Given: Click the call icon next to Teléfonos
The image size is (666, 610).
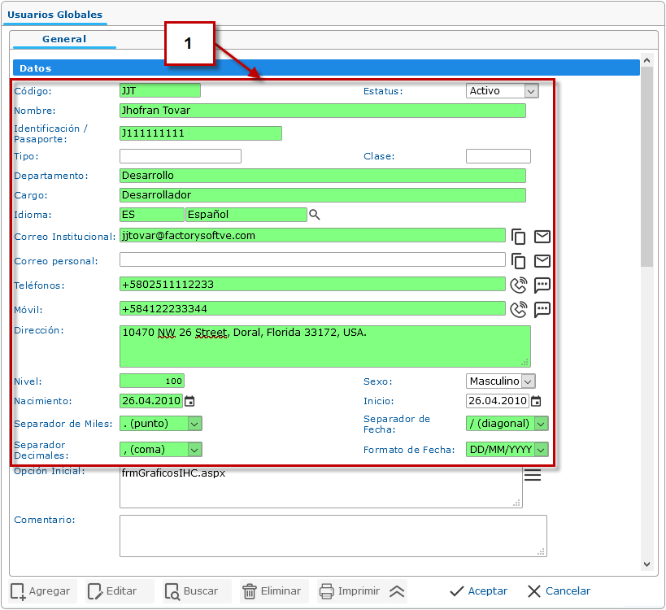Looking at the screenshot, I should tap(519, 285).
